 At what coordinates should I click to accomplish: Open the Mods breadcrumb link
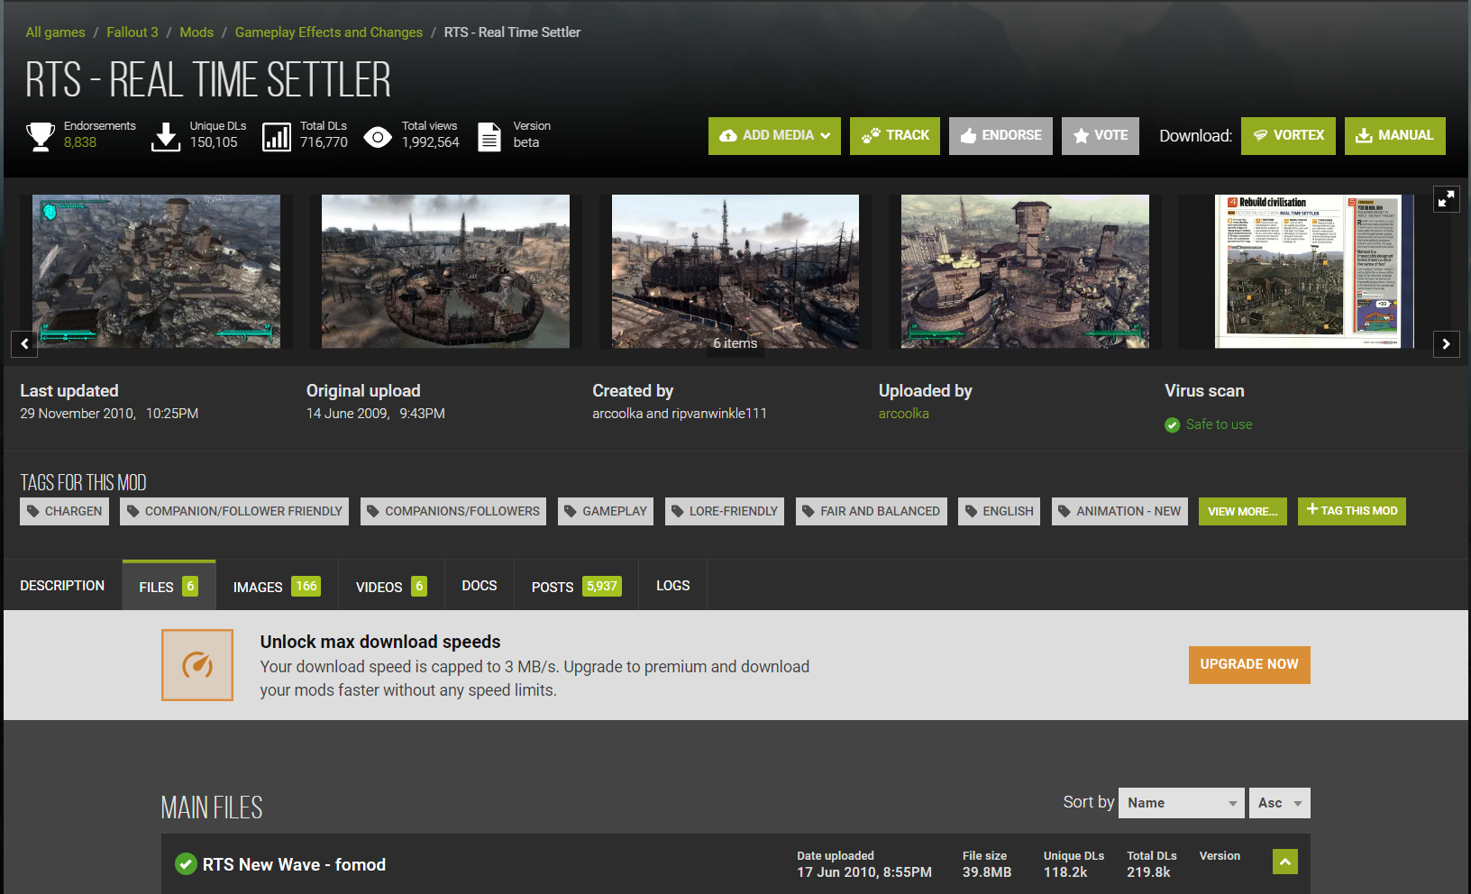point(196,32)
